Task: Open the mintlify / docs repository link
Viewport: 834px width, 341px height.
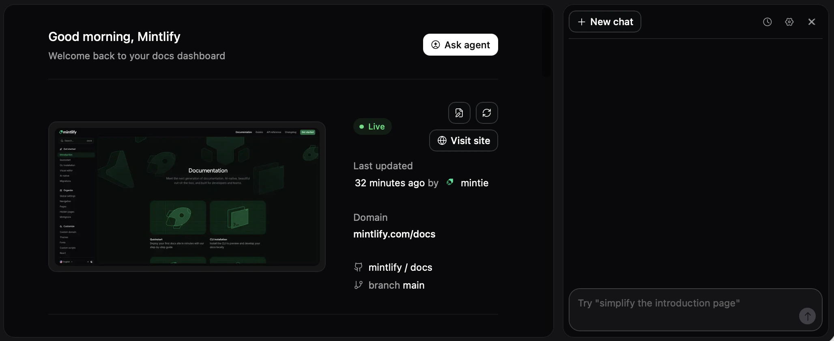Action: pos(393,267)
